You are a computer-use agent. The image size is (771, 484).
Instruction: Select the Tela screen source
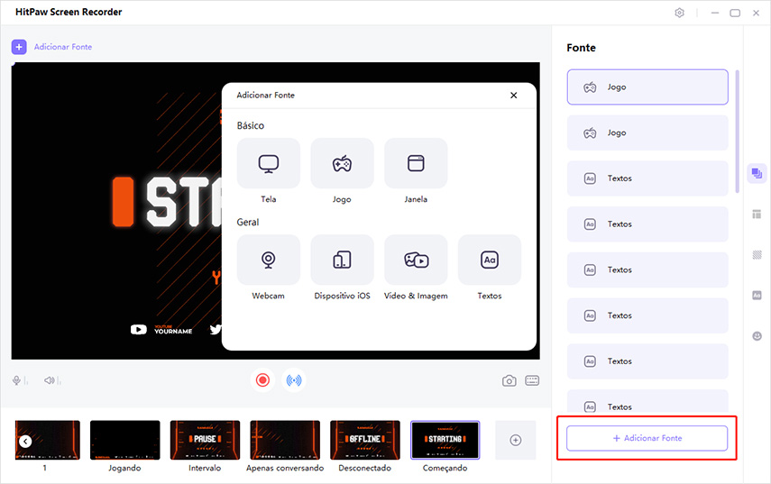pyautogui.click(x=269, y=163)
